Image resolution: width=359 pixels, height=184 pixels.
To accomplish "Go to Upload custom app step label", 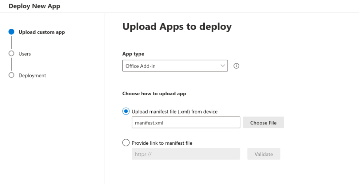I will (41, 32).
